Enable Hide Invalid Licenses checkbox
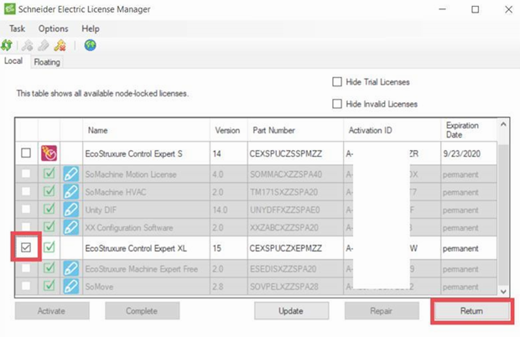Screen dimensions: 520x337 coord(337,104)
